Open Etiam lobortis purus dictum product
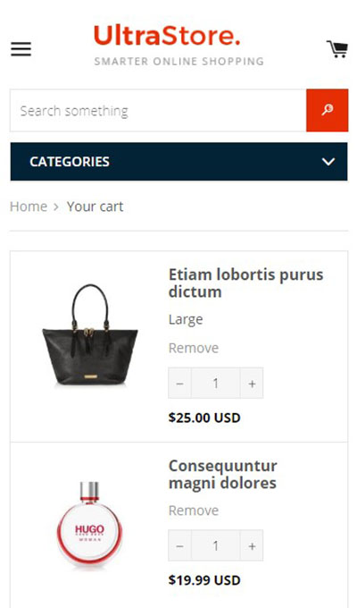 pyautogui.click(x=245, y=283)
